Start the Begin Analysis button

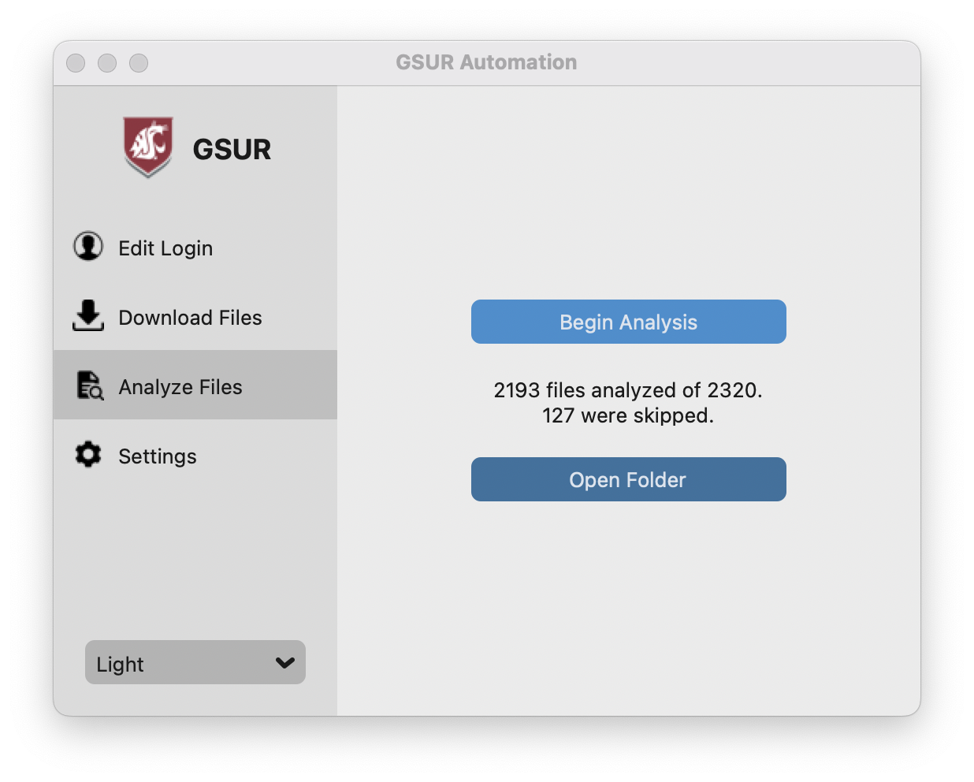click(x=629, y=322)
